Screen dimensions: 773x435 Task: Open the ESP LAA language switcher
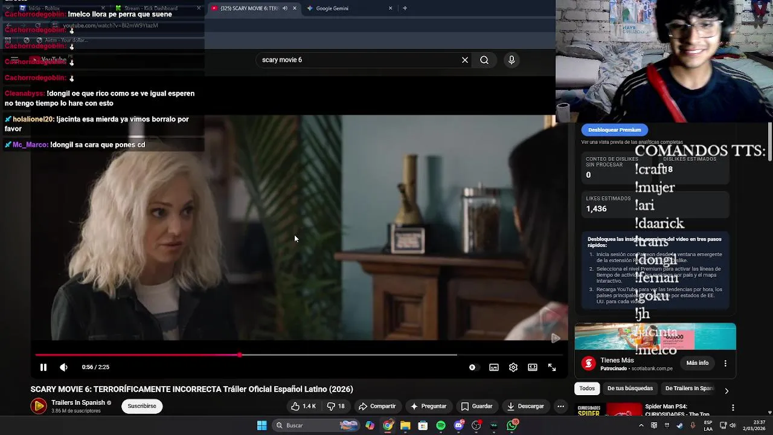pos(708,425)
